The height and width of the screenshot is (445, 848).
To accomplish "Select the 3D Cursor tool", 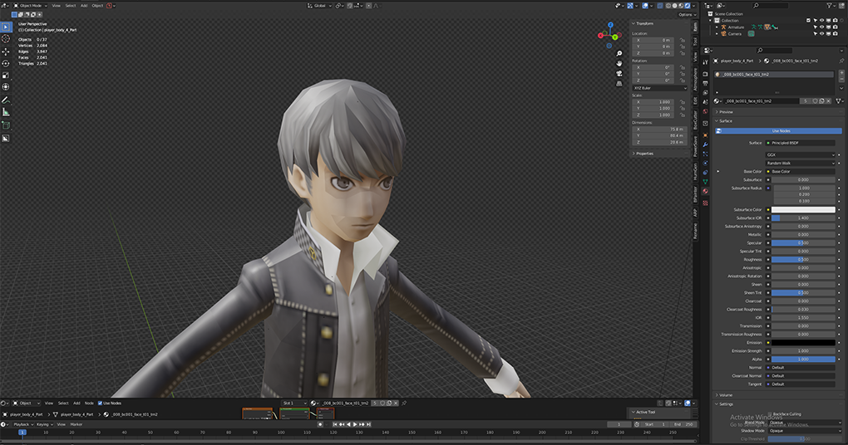I will [6, 39].
